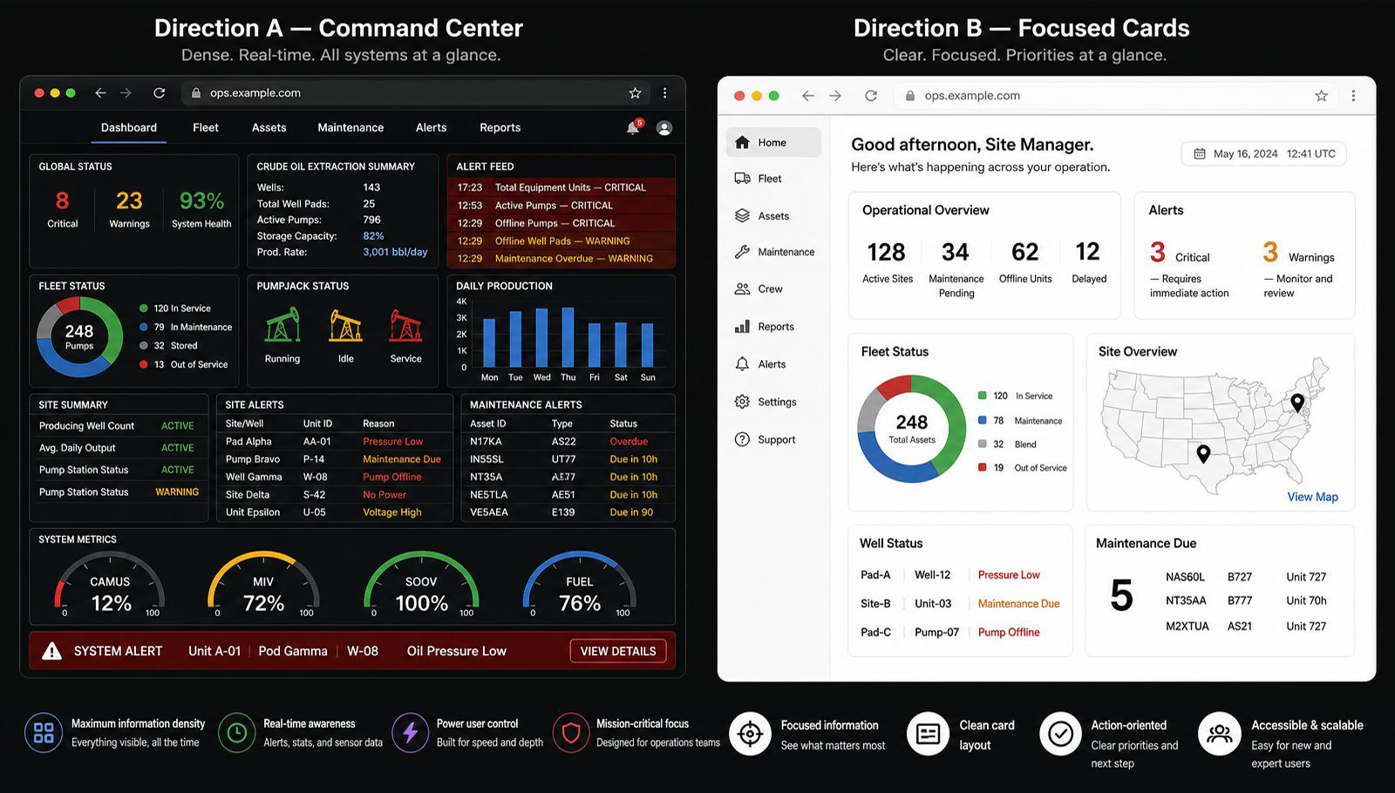Select Home item in Focused Cards sidebar

tap(773, 142)
